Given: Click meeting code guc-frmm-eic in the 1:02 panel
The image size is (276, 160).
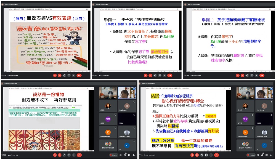Looking at the screenshot, I should point(13,75).
